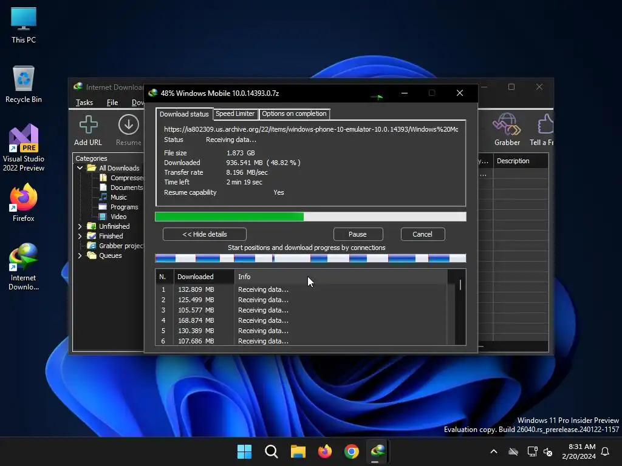Select the Recycle Bin desktop icon
The image size is (622, 466).
coord(24,84)
